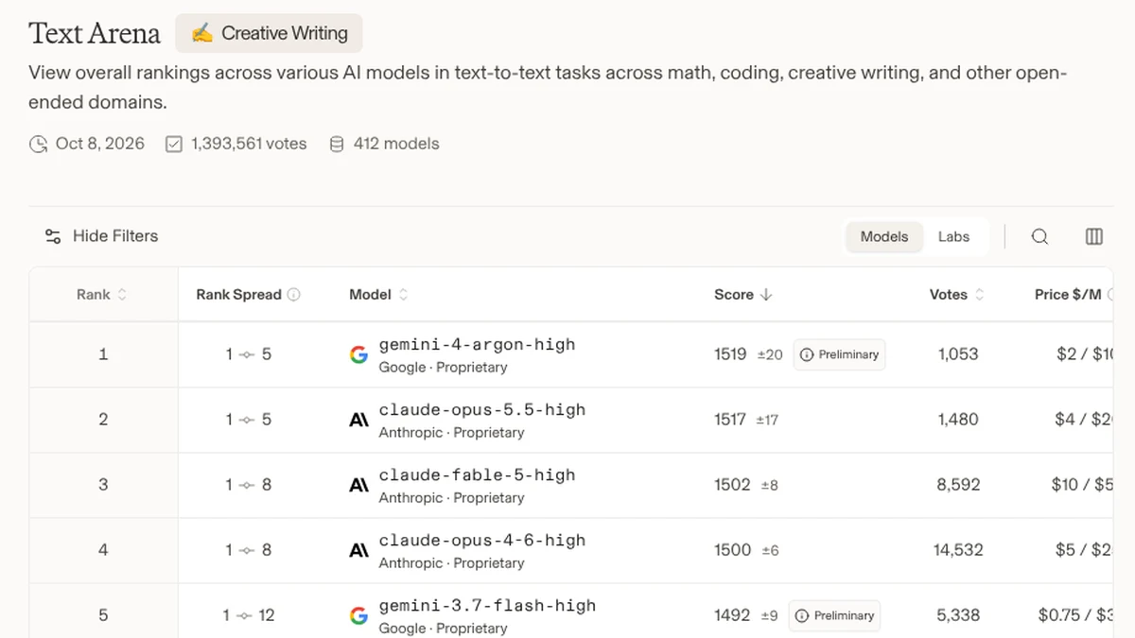The image size is (1135, 638).
Task: Click the score 1519 cell
Action: tap(730, 354)
